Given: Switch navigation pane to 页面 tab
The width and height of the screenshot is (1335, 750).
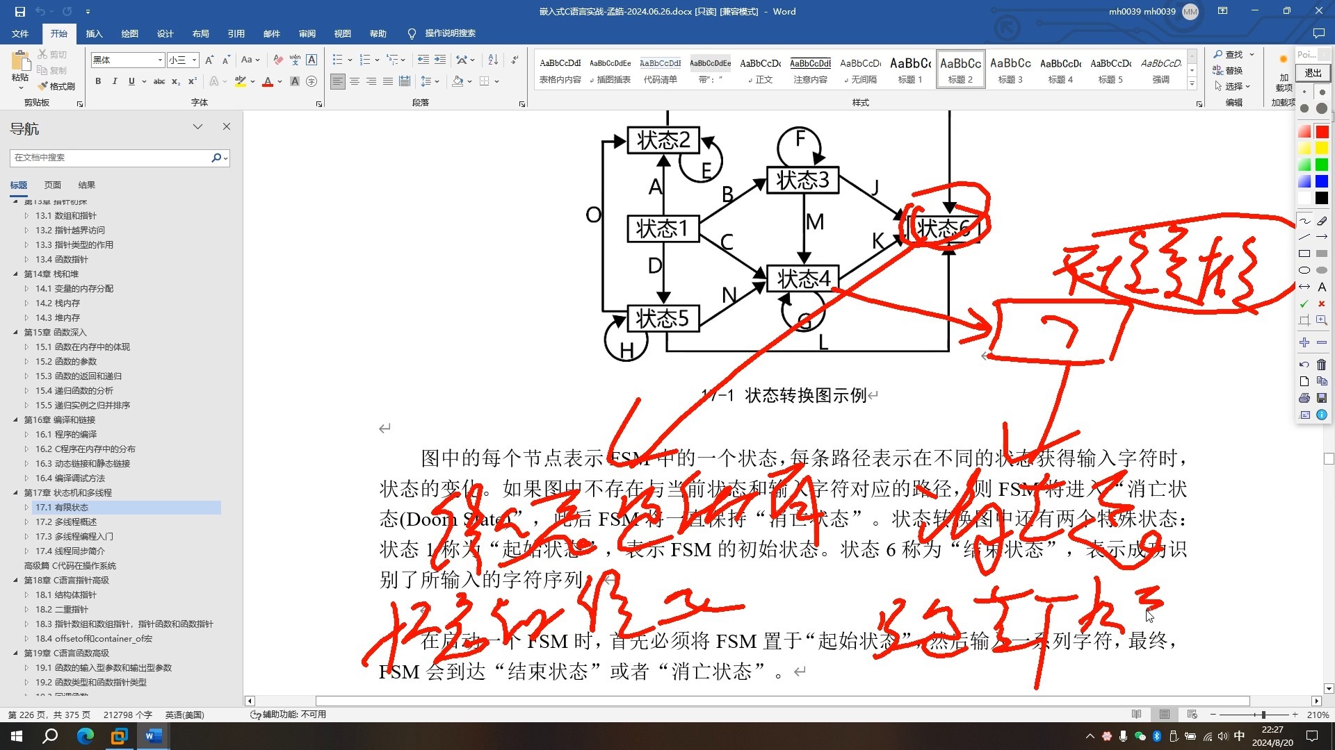Looking at the screenshot, I should [x=53, y=185].
